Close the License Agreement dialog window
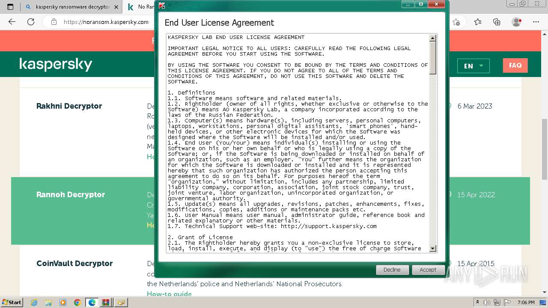548x308 pixels. coord(436,4)
